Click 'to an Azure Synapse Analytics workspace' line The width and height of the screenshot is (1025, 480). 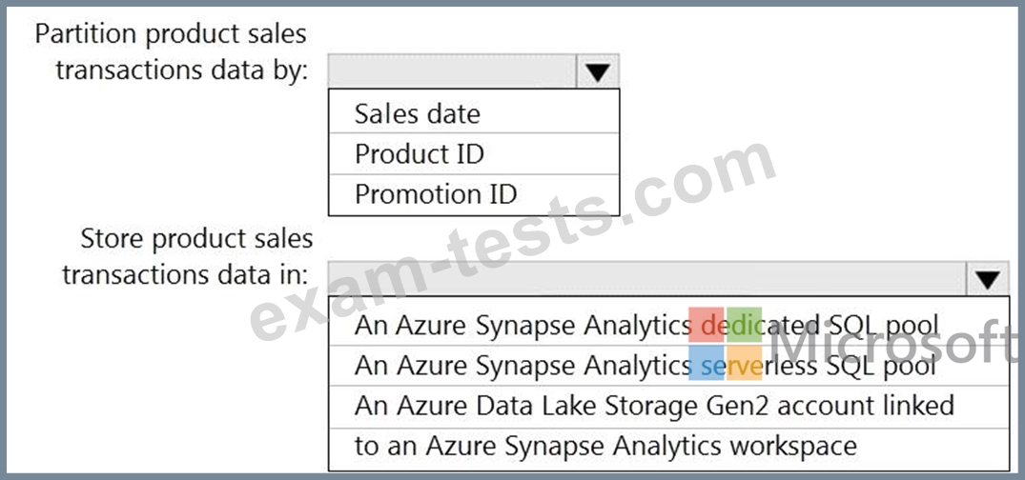[605, 447]
